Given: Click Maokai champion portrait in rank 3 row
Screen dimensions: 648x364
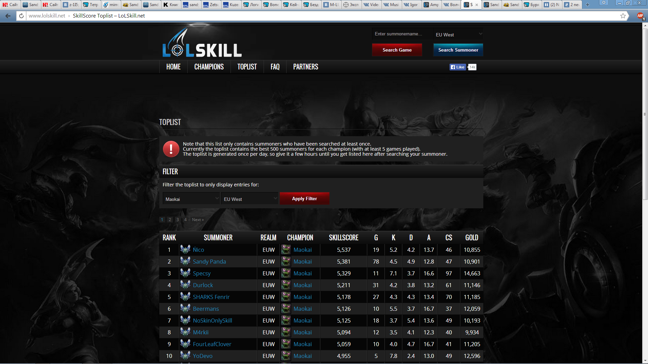Looking at the screenshot, I should click(x=286, y=273).
